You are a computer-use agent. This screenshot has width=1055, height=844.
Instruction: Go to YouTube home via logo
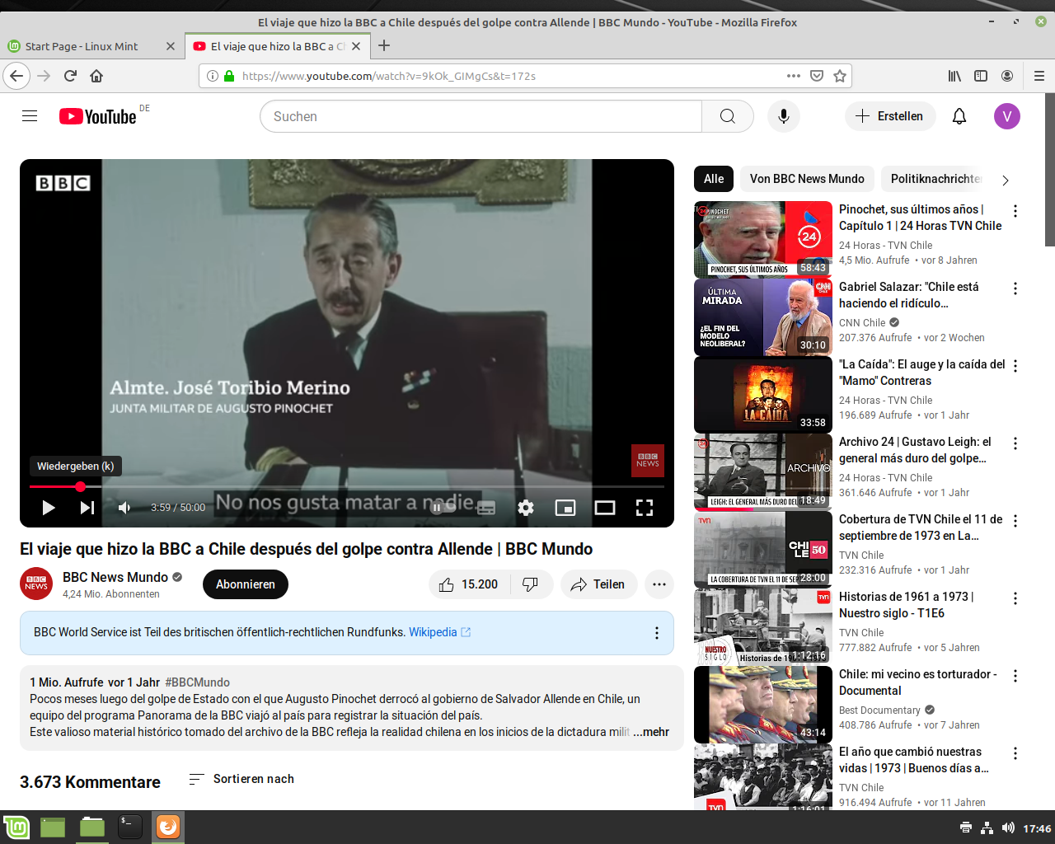click(x=98, y=116)
